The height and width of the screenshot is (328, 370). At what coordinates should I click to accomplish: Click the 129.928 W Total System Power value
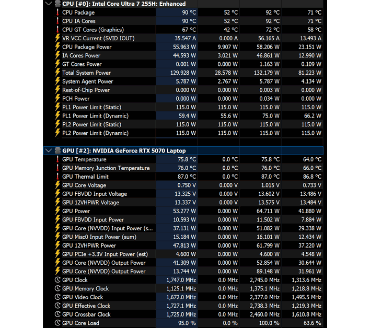click(183, 73)
